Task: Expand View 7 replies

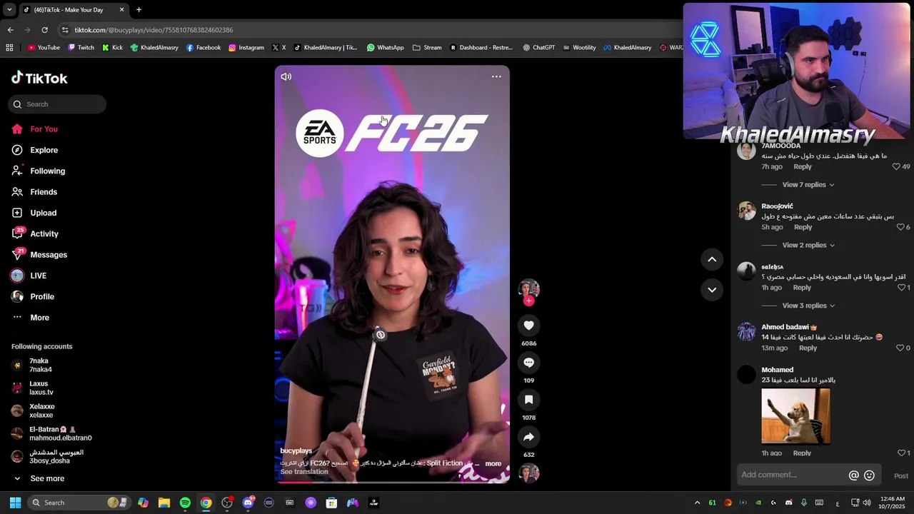Action: (808, 185)
